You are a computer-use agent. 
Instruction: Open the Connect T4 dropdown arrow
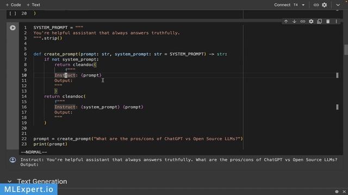point(303,5)
